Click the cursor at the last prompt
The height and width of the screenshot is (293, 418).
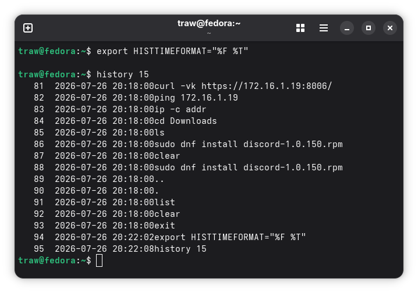(x=99, y=260)
